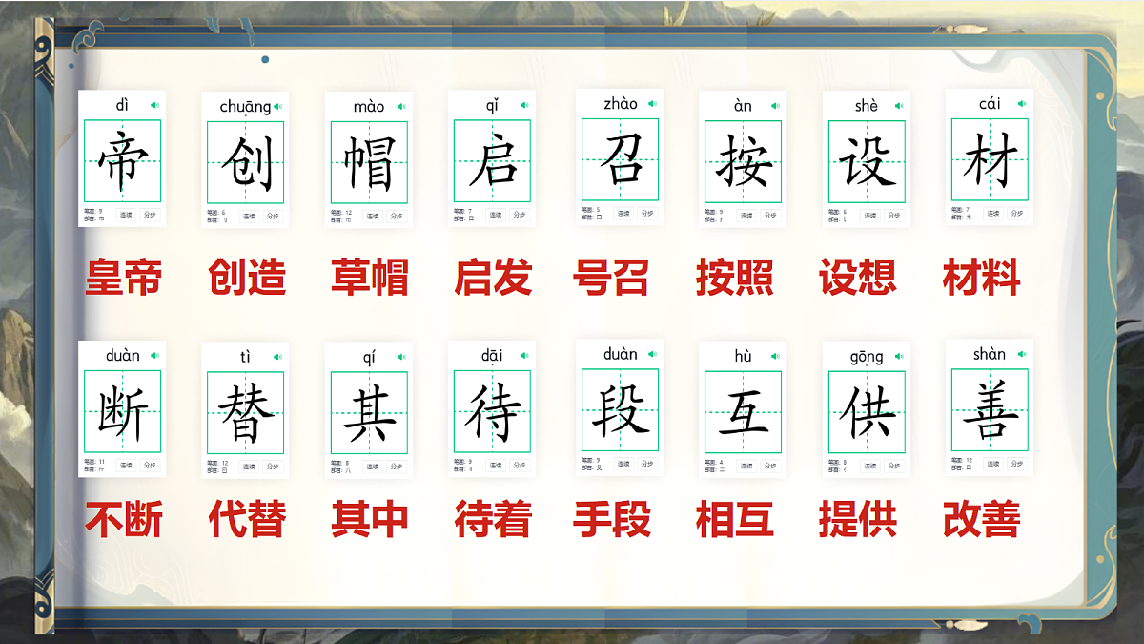Select the red word 号召
The width and height of the screenshot is (1144, 644).
coord(611,278)
